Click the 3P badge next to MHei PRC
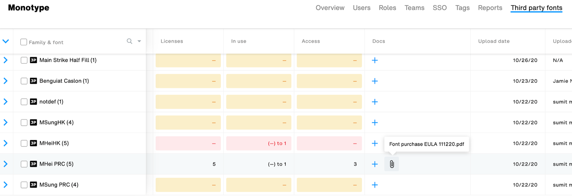572x196 pixels. click(33, 164)
